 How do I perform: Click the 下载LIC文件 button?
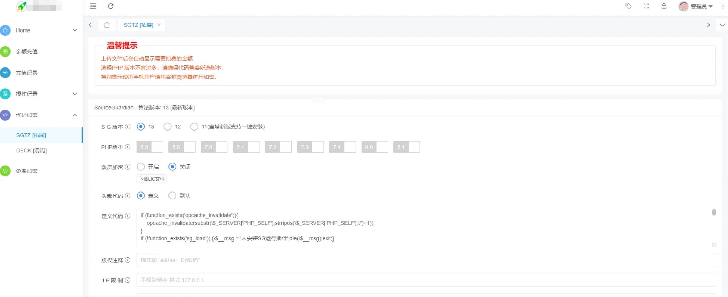pos(152,179)
